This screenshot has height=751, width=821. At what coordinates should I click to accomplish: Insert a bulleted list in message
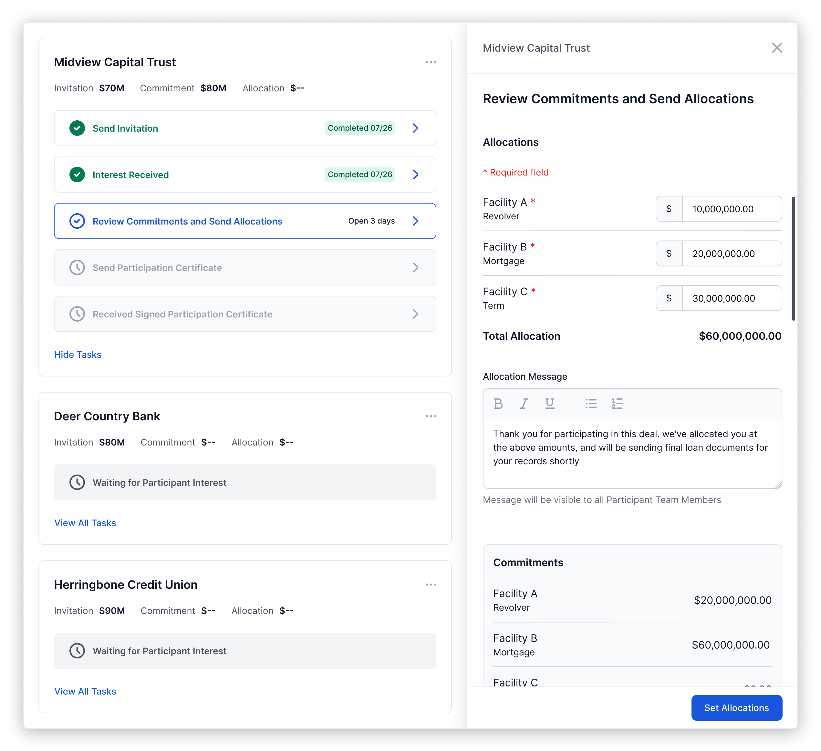pyautogui.click(x=591, y=404)
